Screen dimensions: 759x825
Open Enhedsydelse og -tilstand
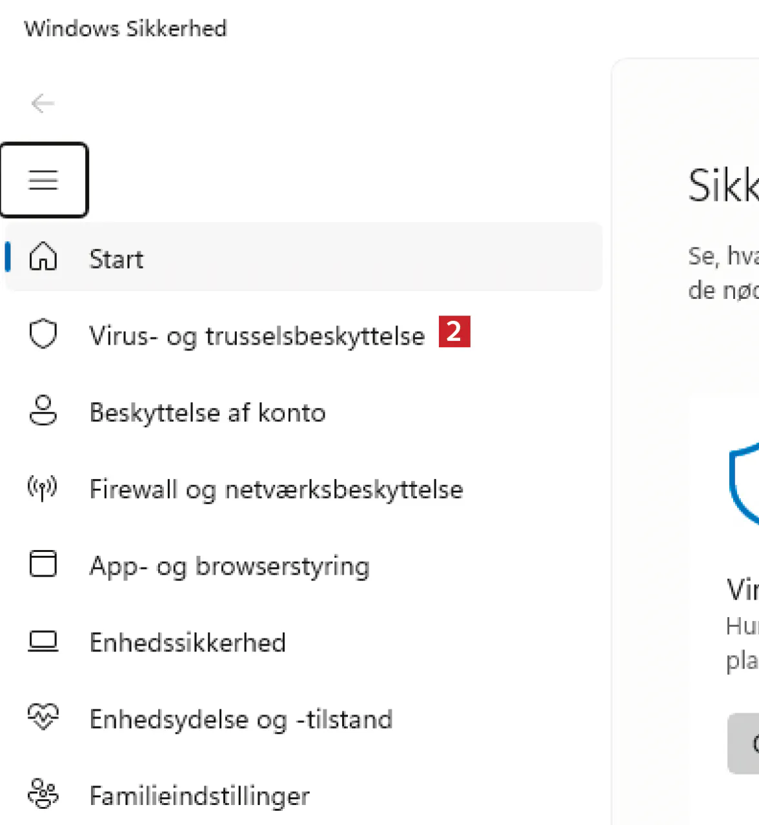coord(241,720)
